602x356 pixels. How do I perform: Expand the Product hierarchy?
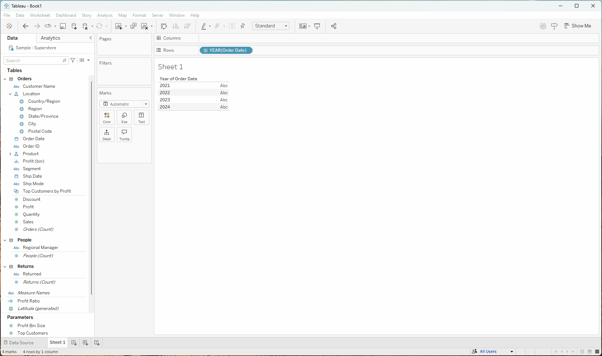[x=10, y=154]
